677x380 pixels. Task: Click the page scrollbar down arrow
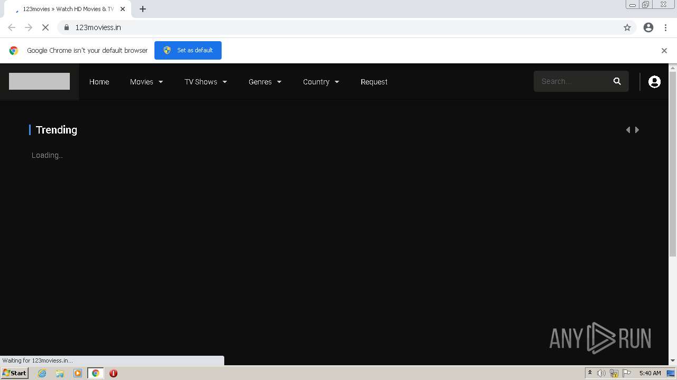point(673,360)
